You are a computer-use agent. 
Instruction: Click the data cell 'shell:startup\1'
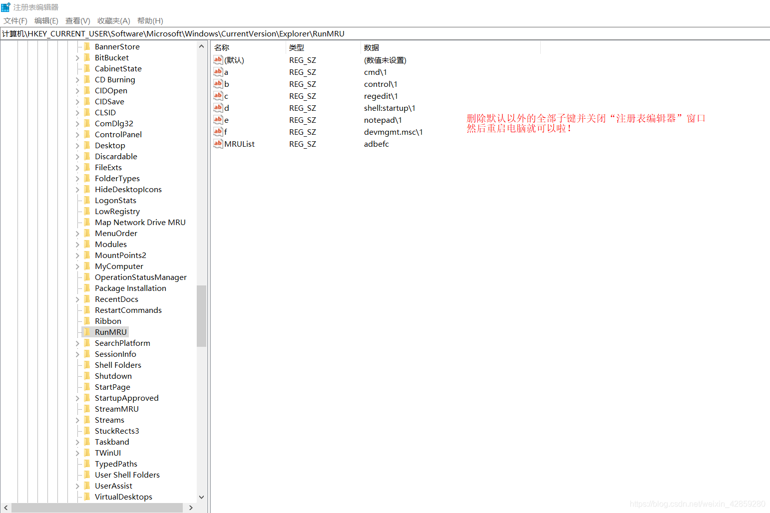pos(389,108)
